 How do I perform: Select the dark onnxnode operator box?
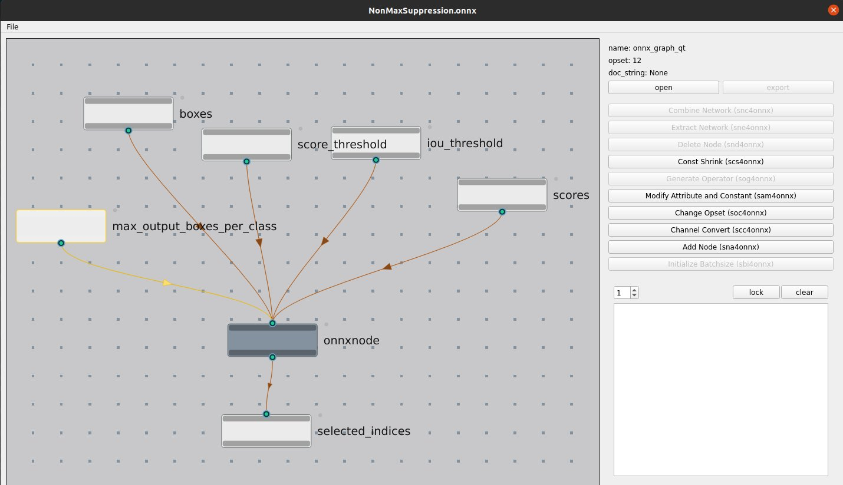pos(272,340)
